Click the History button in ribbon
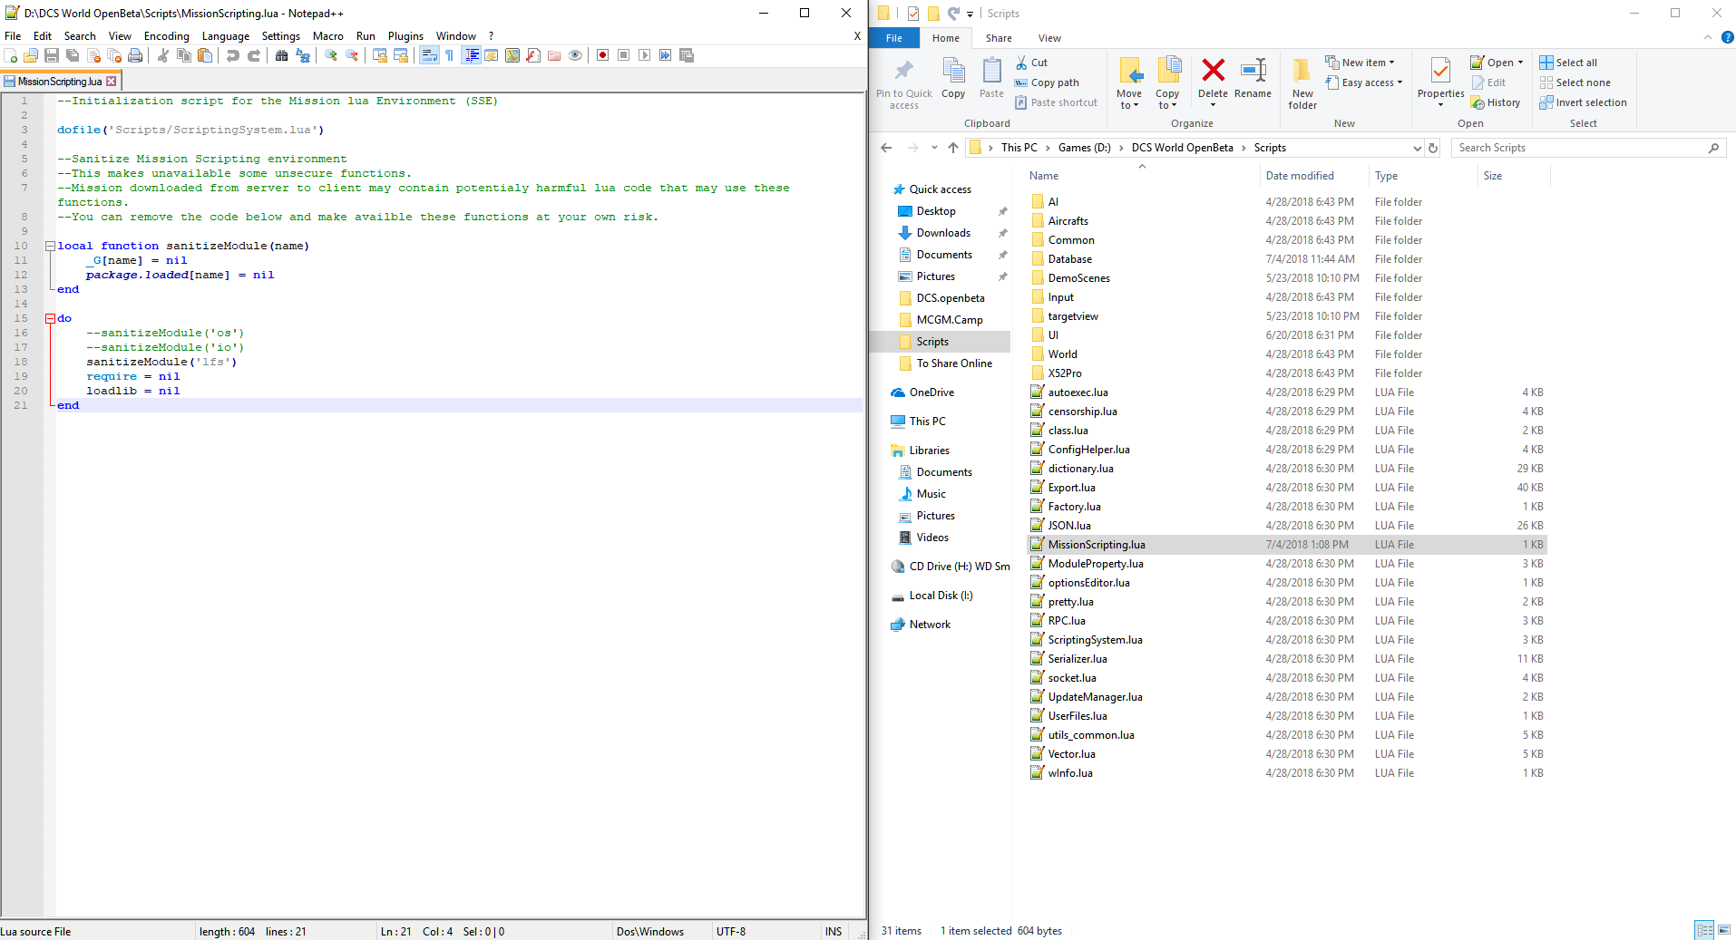The image size is (1736, 940). click(x=1496, y=102)
